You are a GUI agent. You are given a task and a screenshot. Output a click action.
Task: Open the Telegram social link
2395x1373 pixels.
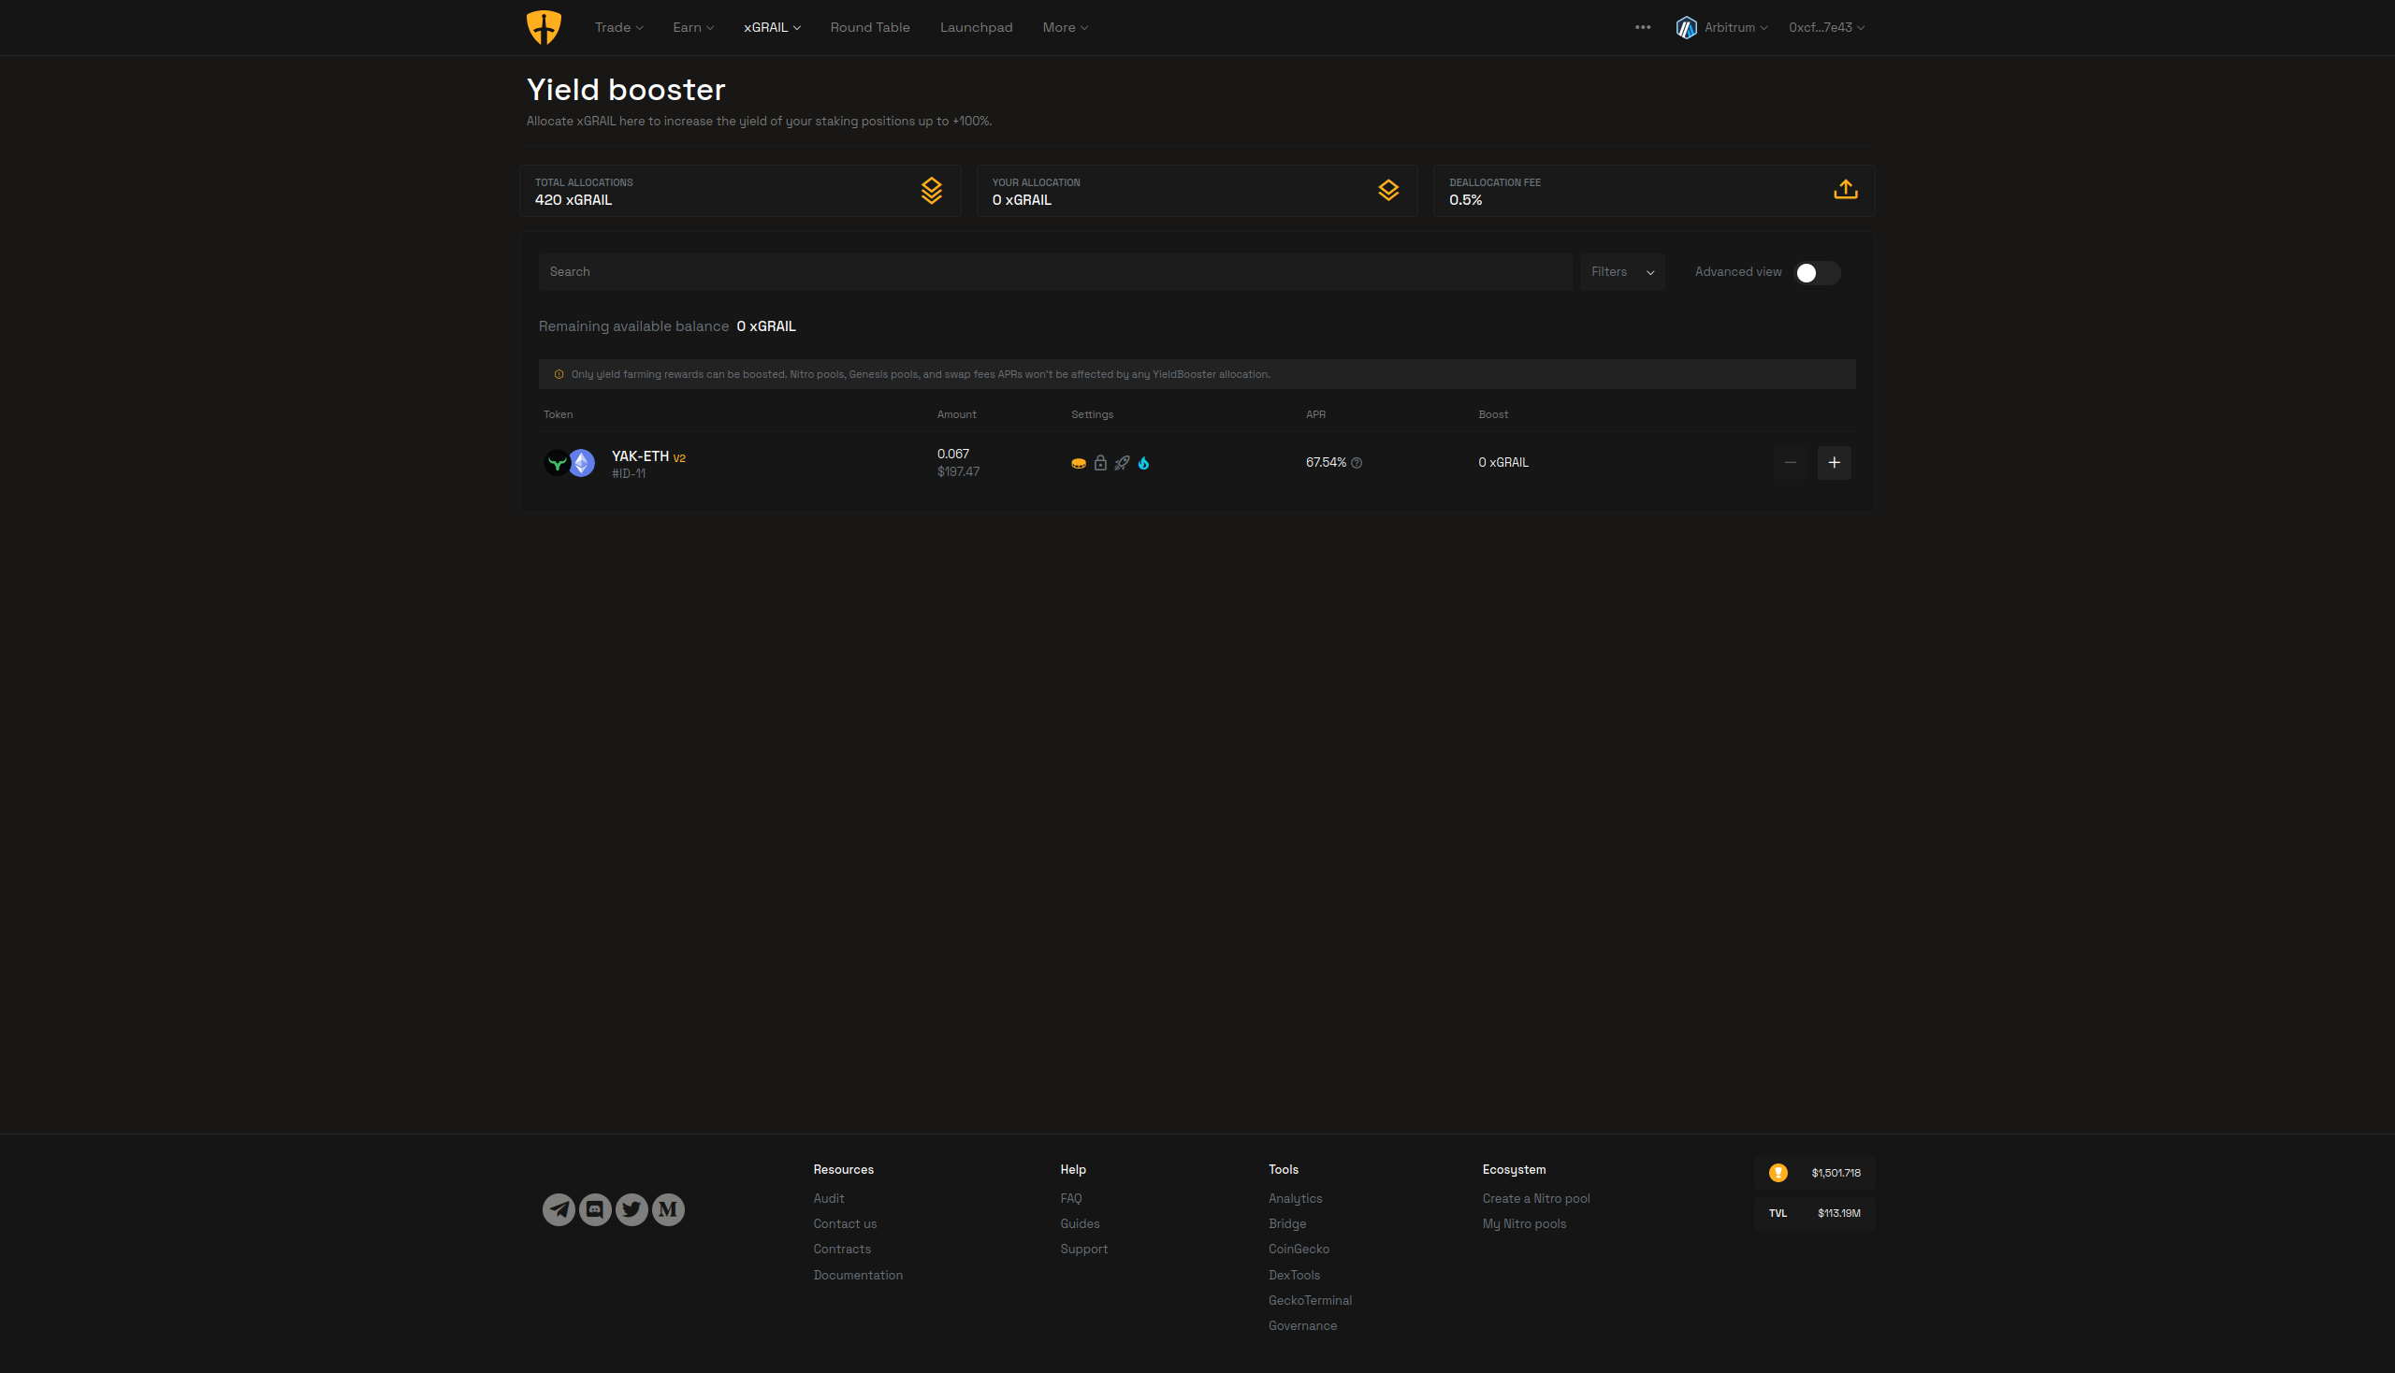[x=559, y=1210]
